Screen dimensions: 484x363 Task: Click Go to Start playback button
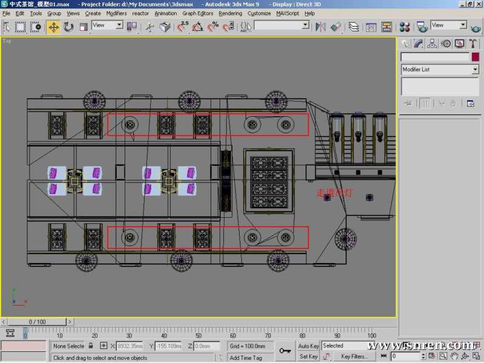384,356
